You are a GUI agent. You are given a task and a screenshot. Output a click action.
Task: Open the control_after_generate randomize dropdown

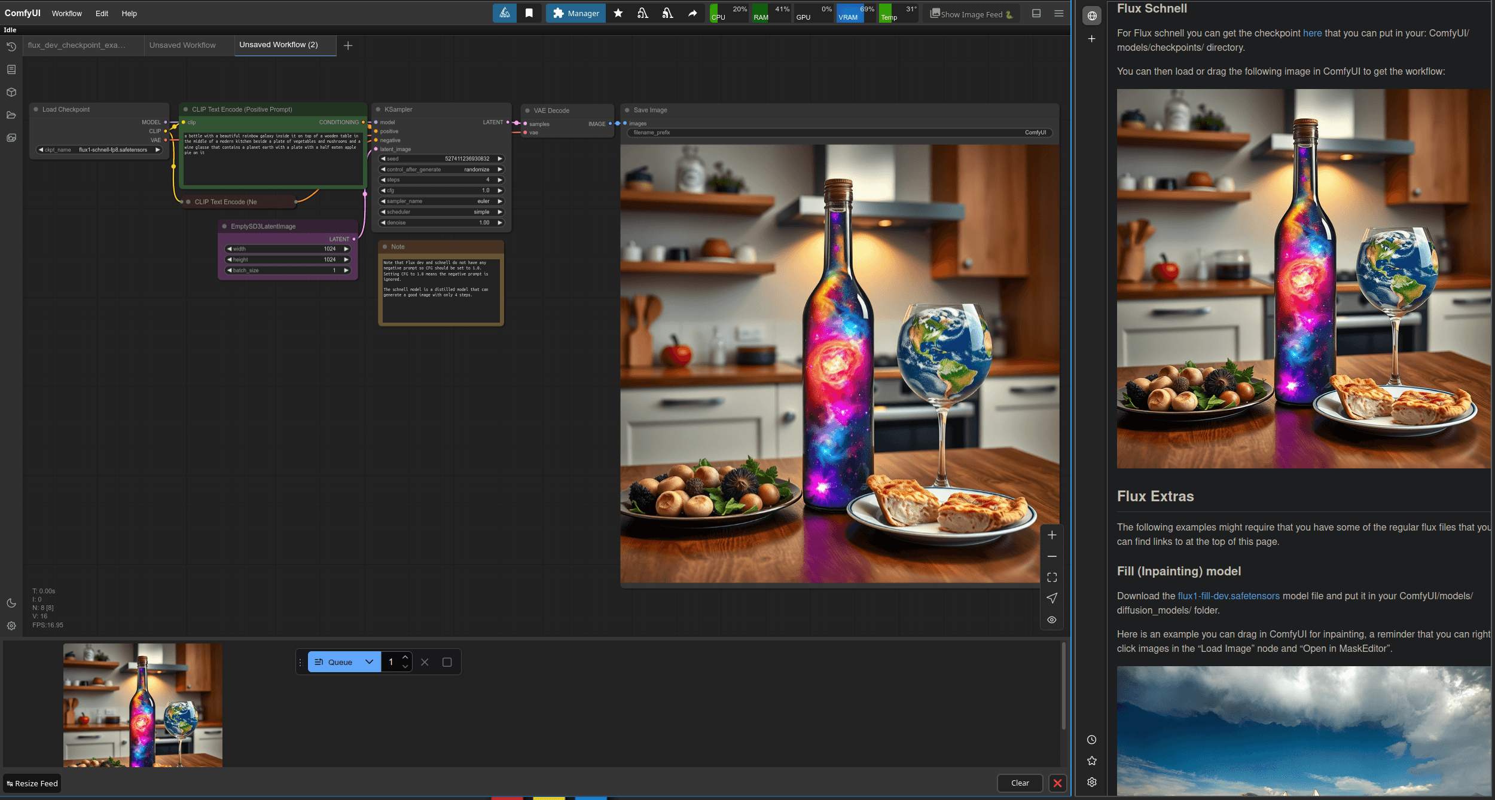441,170
